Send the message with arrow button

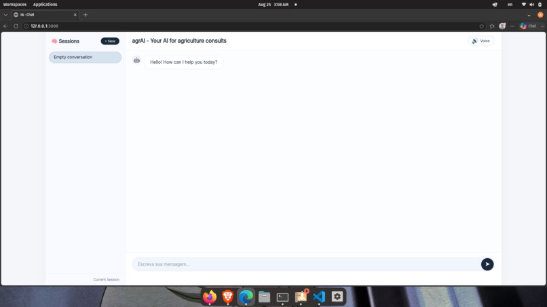point(487,264)
